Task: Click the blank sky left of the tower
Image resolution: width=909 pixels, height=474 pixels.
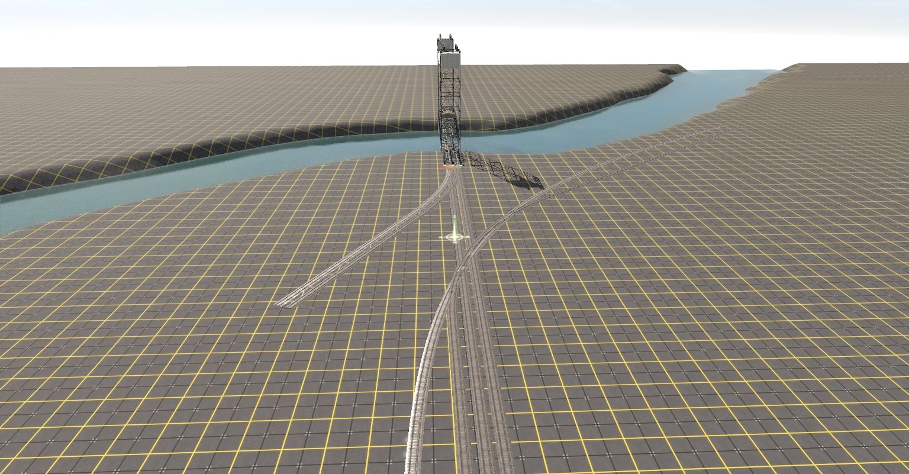Action: [237, 30]
